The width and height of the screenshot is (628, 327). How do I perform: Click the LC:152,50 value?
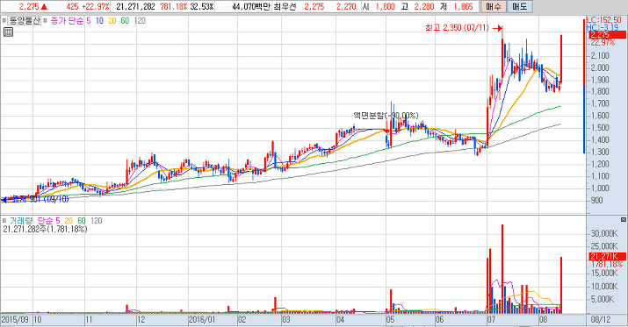click(604, 19)
